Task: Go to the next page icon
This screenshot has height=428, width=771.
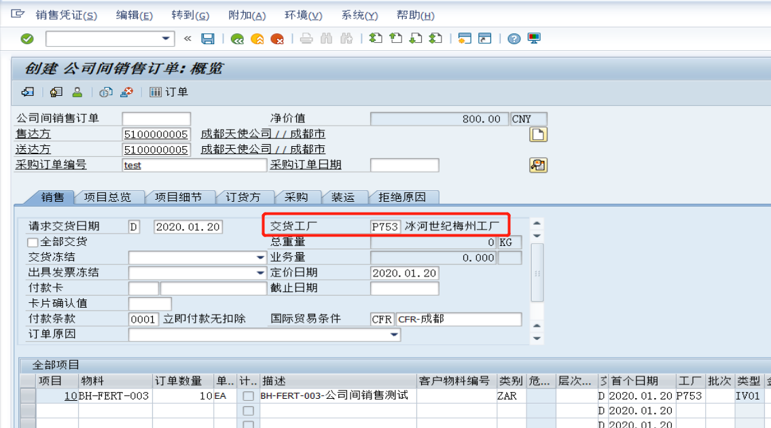Action: [x=416, y=38]
